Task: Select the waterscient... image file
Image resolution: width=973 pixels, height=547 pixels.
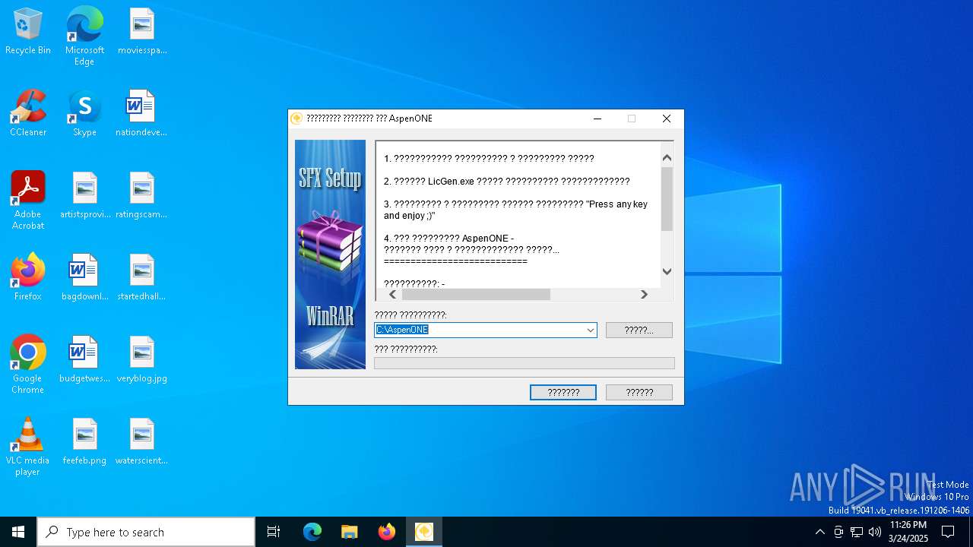Action: coord(141,441)
